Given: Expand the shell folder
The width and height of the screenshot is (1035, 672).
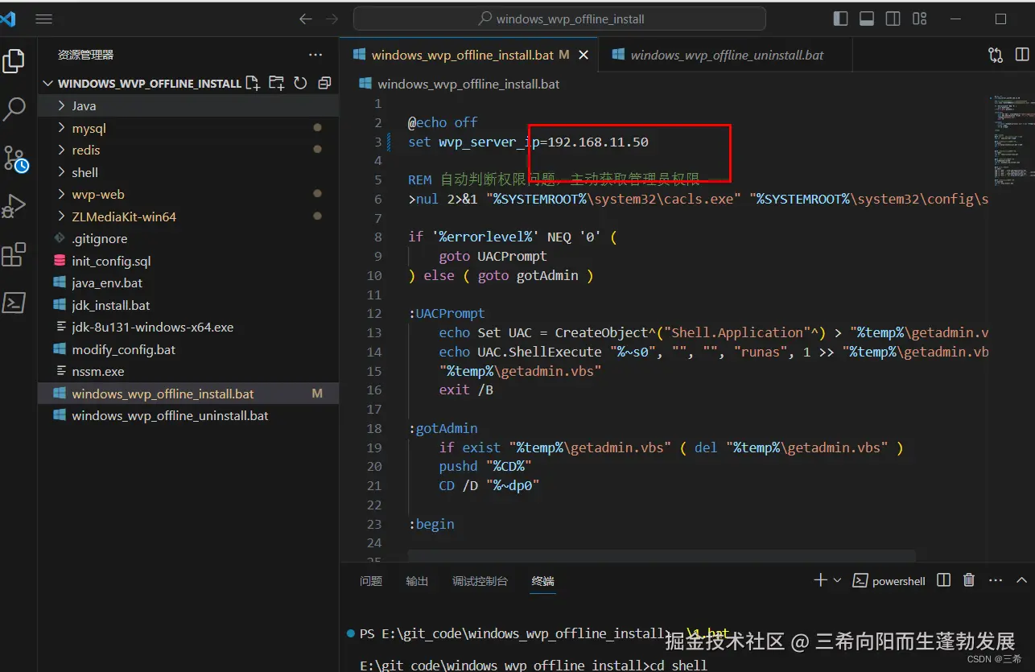Looking at the screenshot, I should point(188,172).
